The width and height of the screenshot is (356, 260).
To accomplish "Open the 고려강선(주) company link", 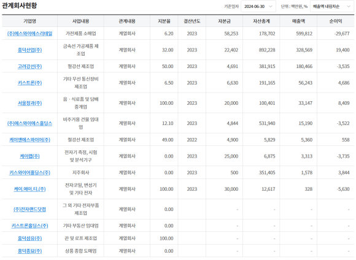I will tap(29, 66).
